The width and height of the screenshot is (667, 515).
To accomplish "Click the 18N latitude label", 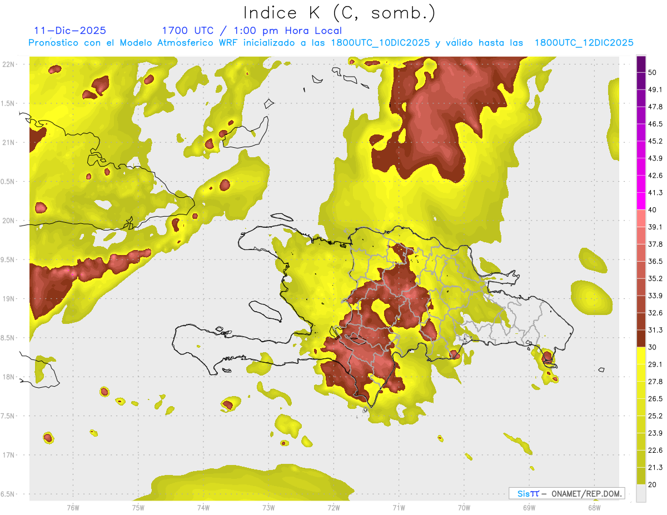I will pos(9,377).
